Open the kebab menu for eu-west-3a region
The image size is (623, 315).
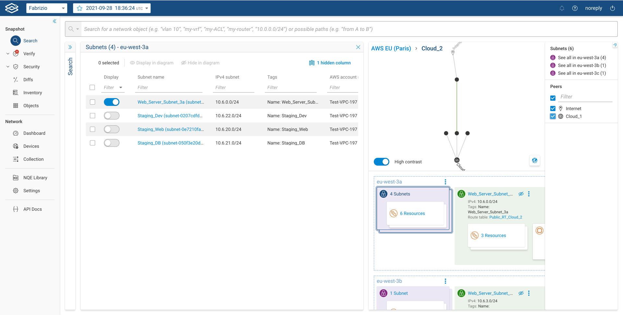click(445, 182)
